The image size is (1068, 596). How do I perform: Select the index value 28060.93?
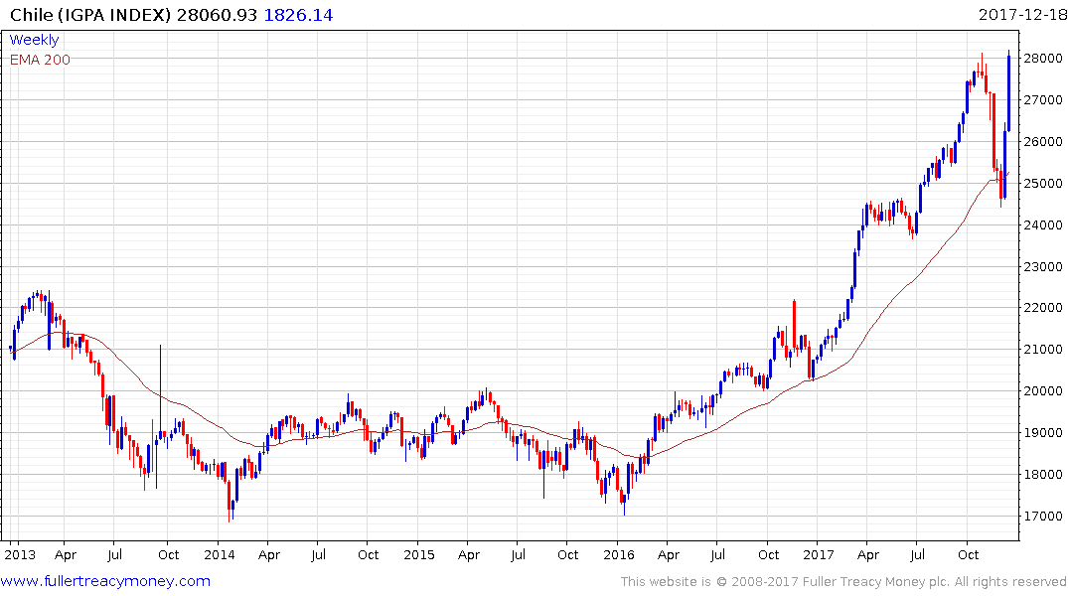(217, 14)
